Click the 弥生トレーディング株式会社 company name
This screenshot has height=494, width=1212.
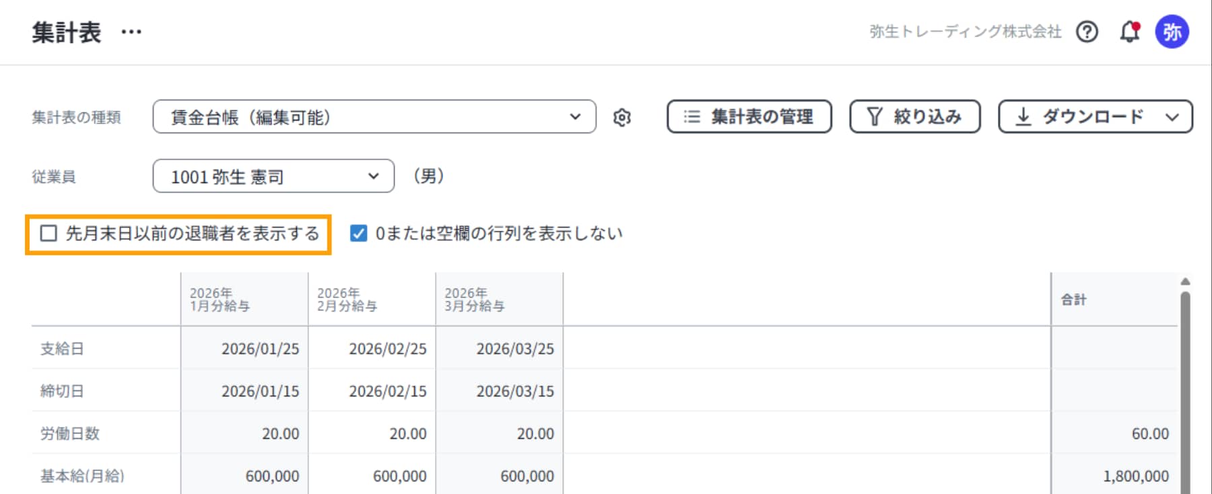(x=966, y=32)
